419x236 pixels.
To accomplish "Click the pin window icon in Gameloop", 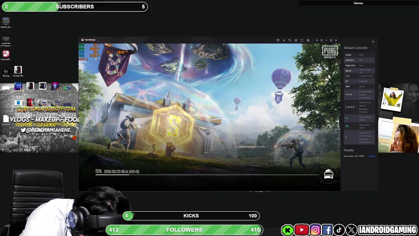I will pyautogui.click(x=317, y=40).
